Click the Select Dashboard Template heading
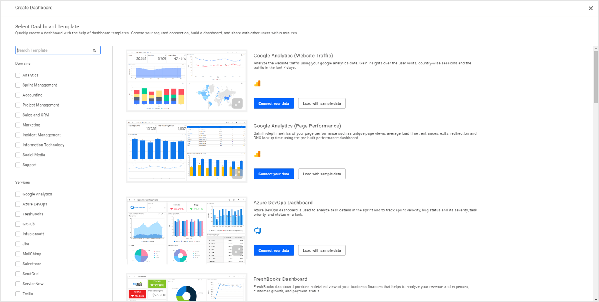 point(47,27)
